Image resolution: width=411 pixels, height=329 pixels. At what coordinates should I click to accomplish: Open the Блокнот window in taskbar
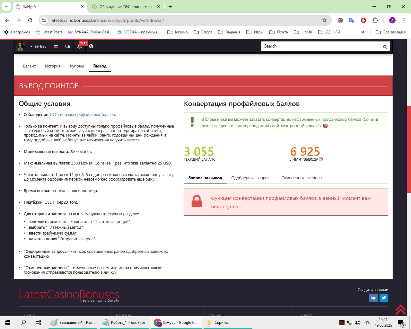(124, 322)
